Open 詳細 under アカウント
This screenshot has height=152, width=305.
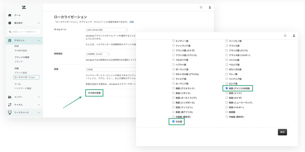(16, 46)
